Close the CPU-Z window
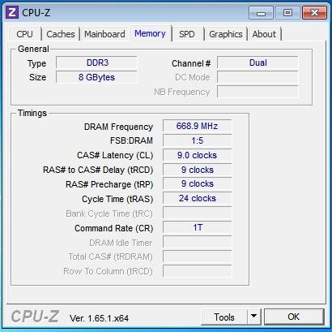The image size is (332, 332). coord(314,13)
